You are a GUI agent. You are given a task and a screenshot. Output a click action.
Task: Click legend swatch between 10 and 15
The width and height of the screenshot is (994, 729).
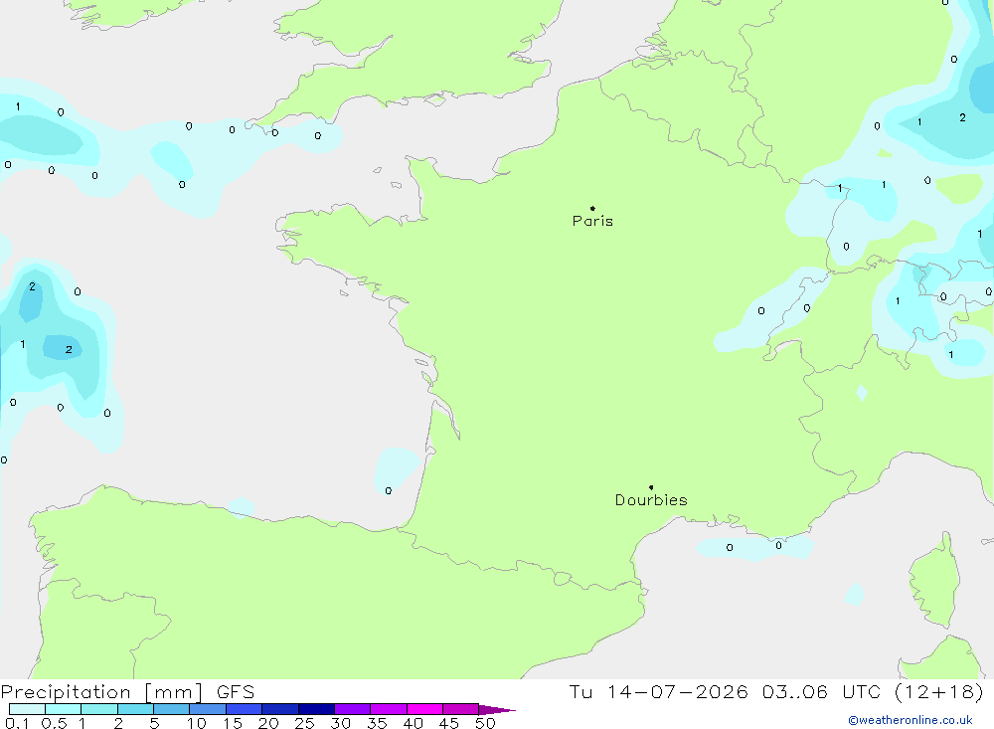click(208, 709)
